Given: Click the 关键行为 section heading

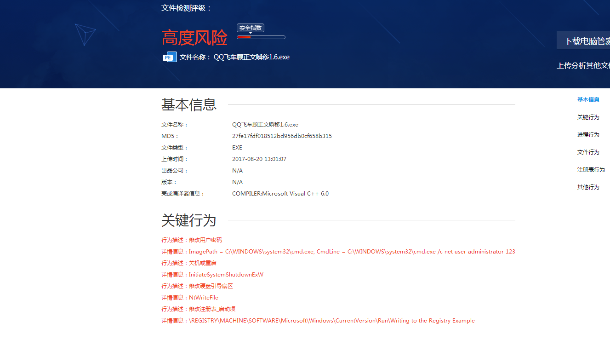Looking at the screenshot, I should click(189, 220).
